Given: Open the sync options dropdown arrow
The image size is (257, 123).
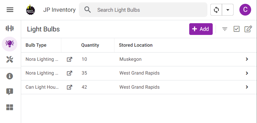Looking at the screenshot, I should pyautogui.click(x=228, y=10).
